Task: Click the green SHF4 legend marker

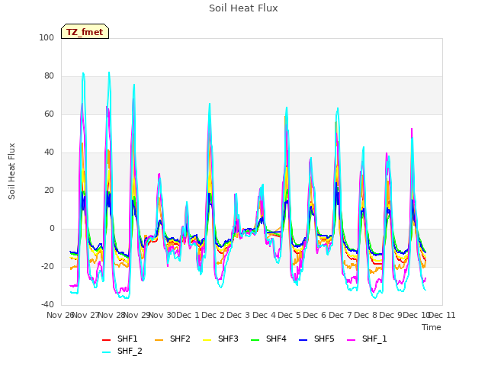Action: (x=255, y=340)
